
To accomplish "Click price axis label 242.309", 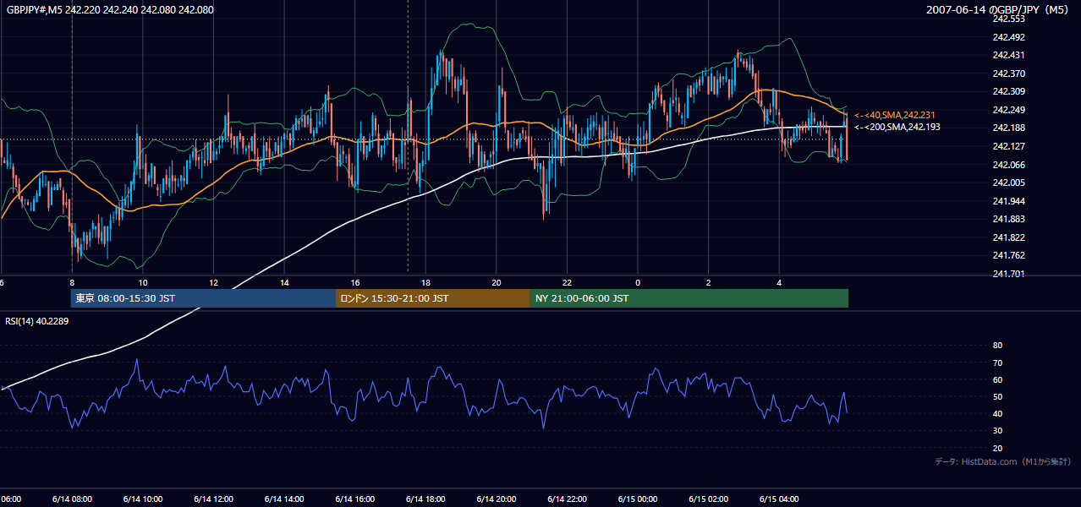I will tap(1008, 91).
